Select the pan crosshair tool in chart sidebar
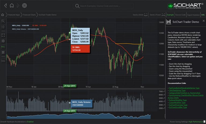This screenshot has width=206, height=124. click(x=3, y=27)
